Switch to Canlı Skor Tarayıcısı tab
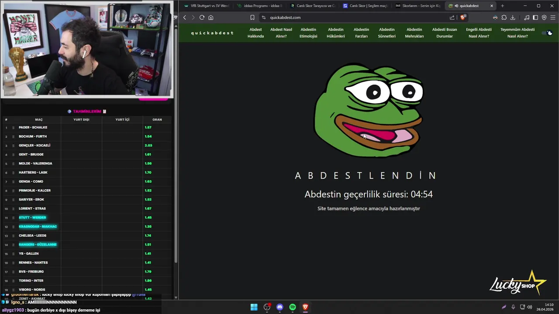 click(313, 6)
